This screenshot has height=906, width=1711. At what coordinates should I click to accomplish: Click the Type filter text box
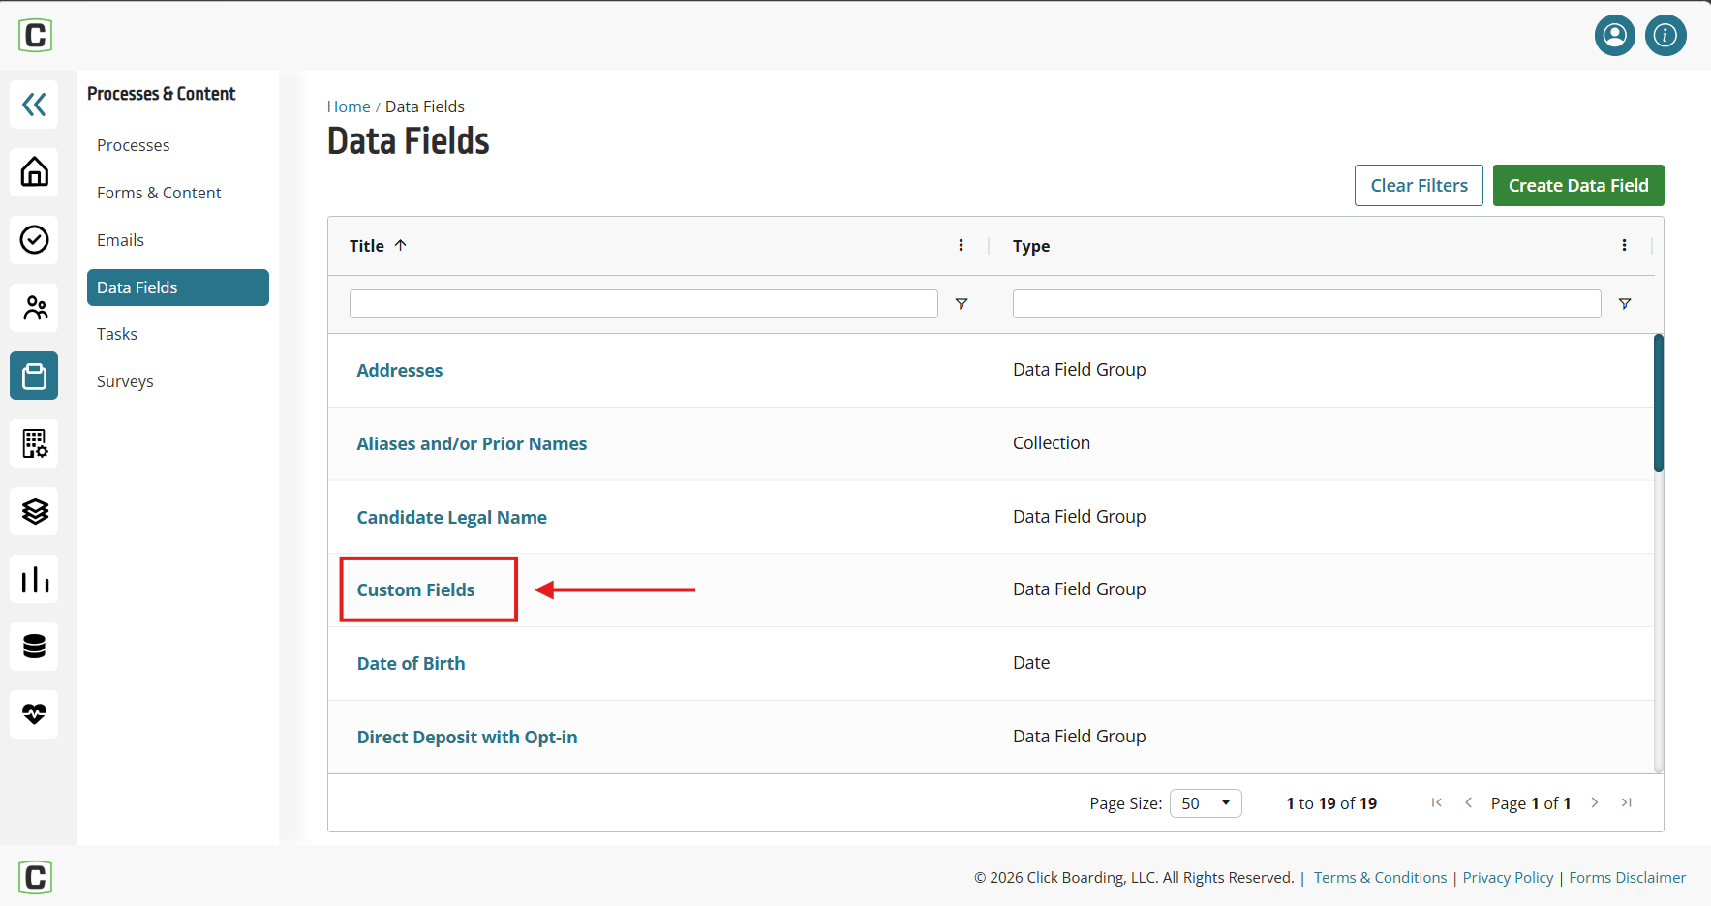point(1307,304)
